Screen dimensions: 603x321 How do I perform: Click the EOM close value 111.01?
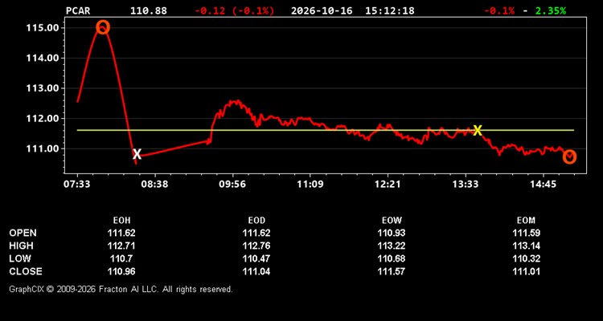pyautogui.click(x=526, y=271)
